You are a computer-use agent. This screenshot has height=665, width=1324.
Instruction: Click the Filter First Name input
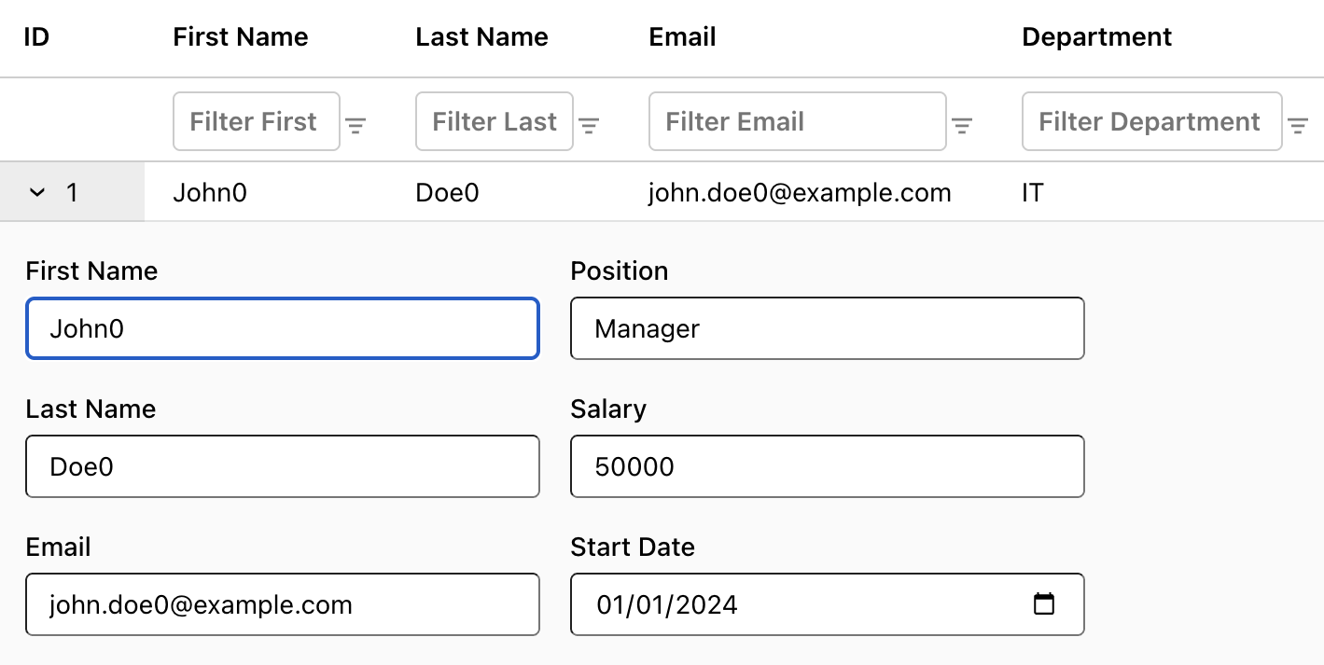point(257,121)
